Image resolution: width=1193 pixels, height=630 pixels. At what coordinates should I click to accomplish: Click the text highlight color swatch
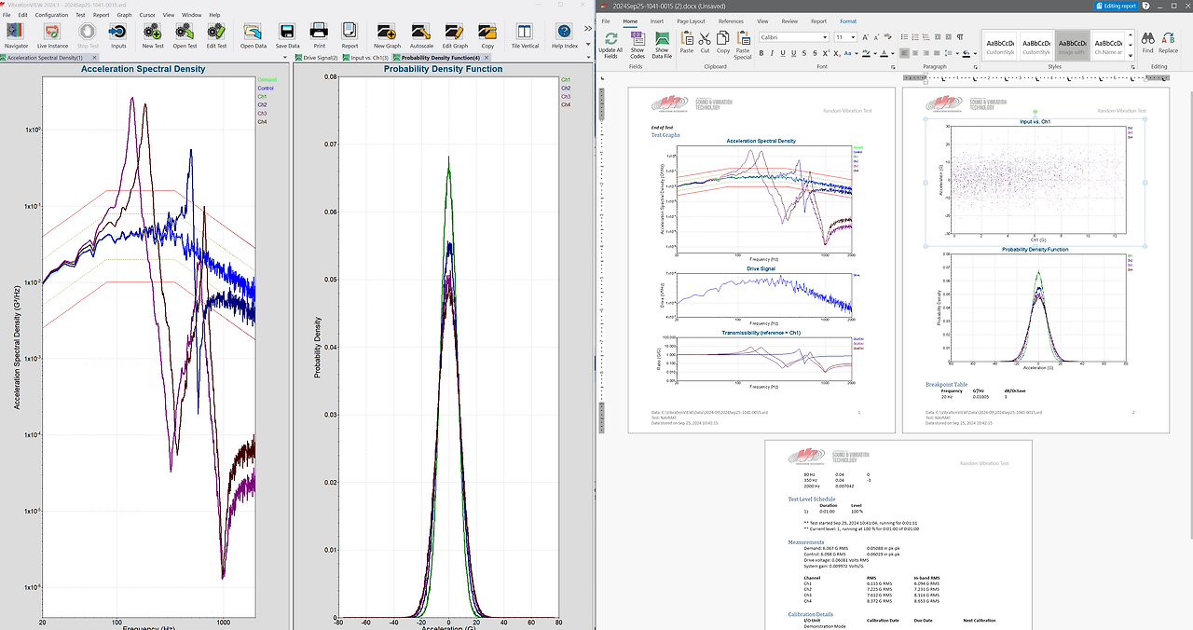coord(866,53)
